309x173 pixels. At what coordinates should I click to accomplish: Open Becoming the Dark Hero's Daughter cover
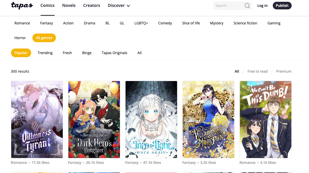click(x=94, y=119)
